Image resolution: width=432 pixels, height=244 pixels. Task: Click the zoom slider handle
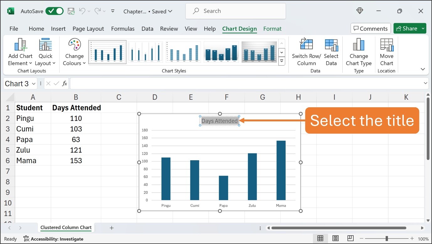[387, 239]
